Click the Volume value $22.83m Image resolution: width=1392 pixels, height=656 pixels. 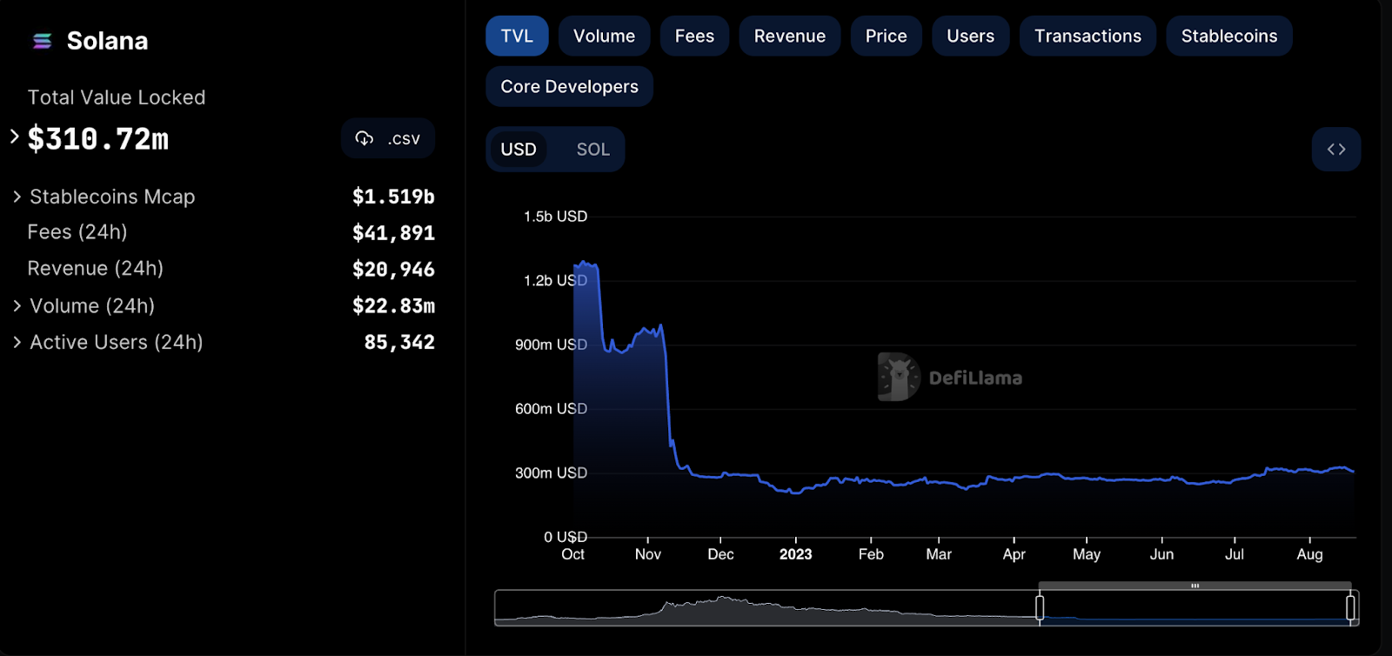(x=393, y=306)
